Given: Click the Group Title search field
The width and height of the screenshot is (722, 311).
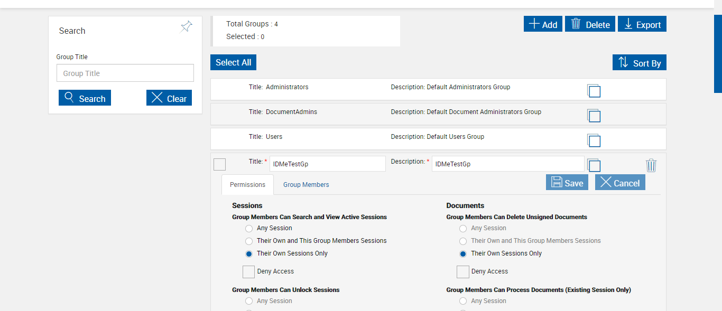Looking at the screenshot, I should pos(125,73).
